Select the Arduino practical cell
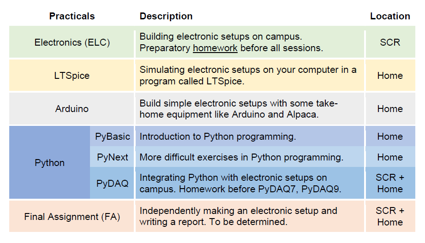 click(x=72, y=109)
